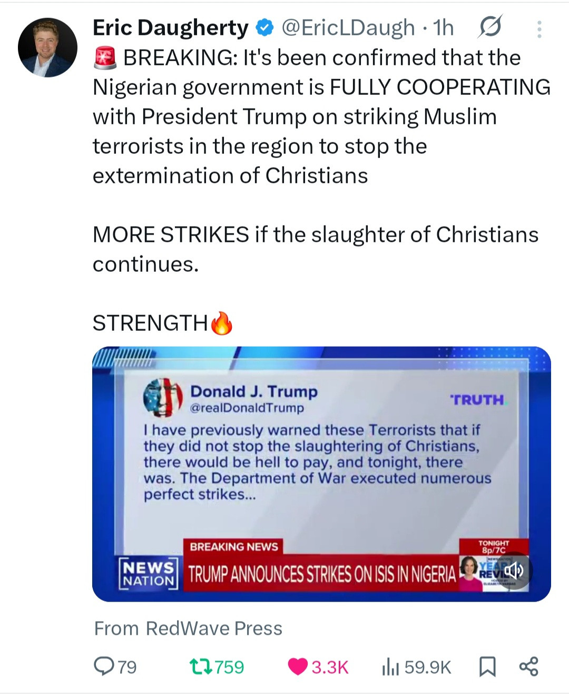This screenshot has height=698, width=569.
Task: Click the view analytics bar chart icon
Action: point(389,667)
